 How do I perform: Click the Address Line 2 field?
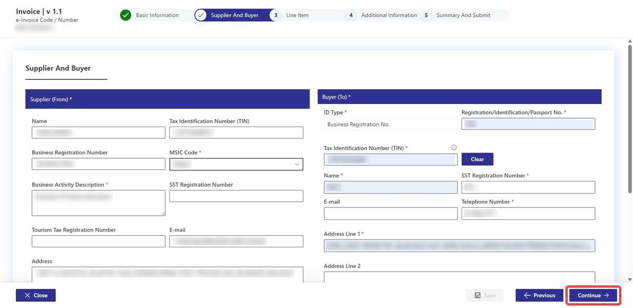pos(459,277)
